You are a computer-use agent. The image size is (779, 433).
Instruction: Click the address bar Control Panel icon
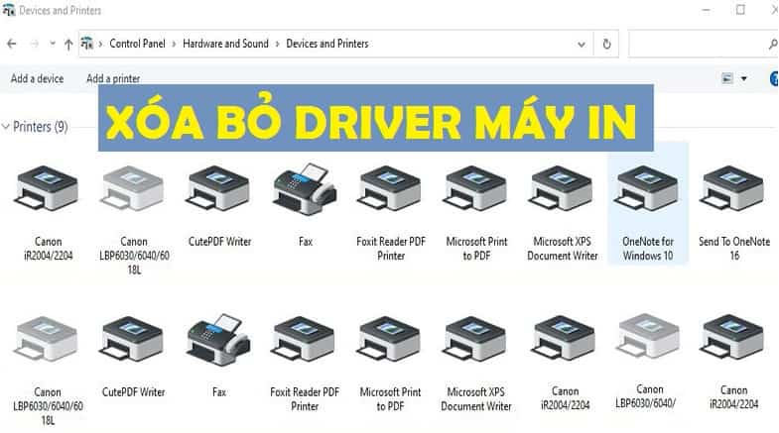(x=87, y=44)
